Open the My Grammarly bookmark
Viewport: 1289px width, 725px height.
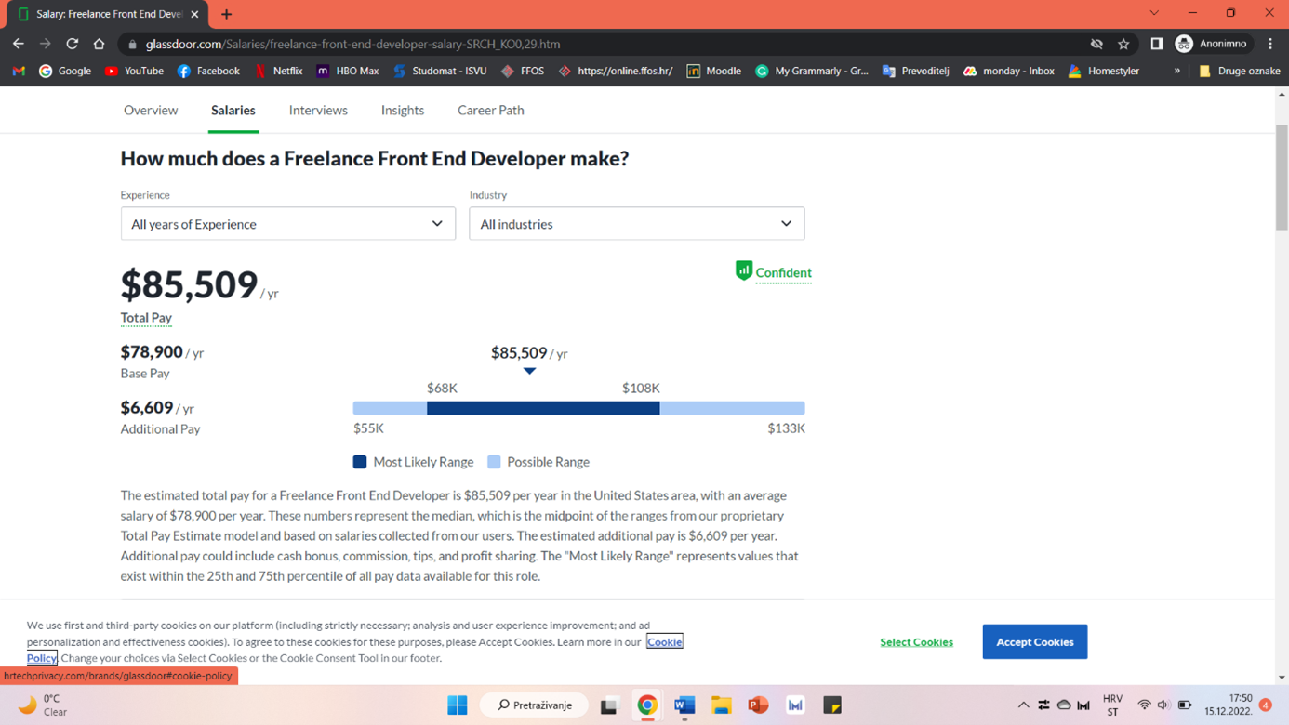pyautogui.click(x=812, y=71)
